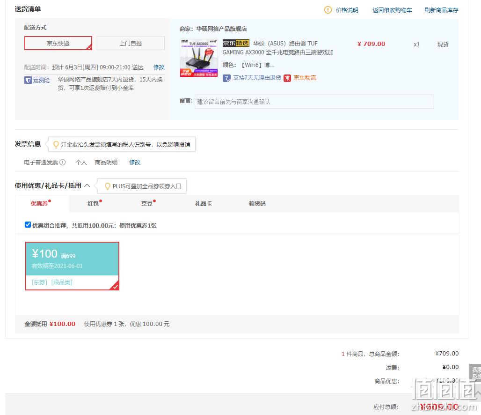Click the red 京 logistics icon

[x=287, y=78]
